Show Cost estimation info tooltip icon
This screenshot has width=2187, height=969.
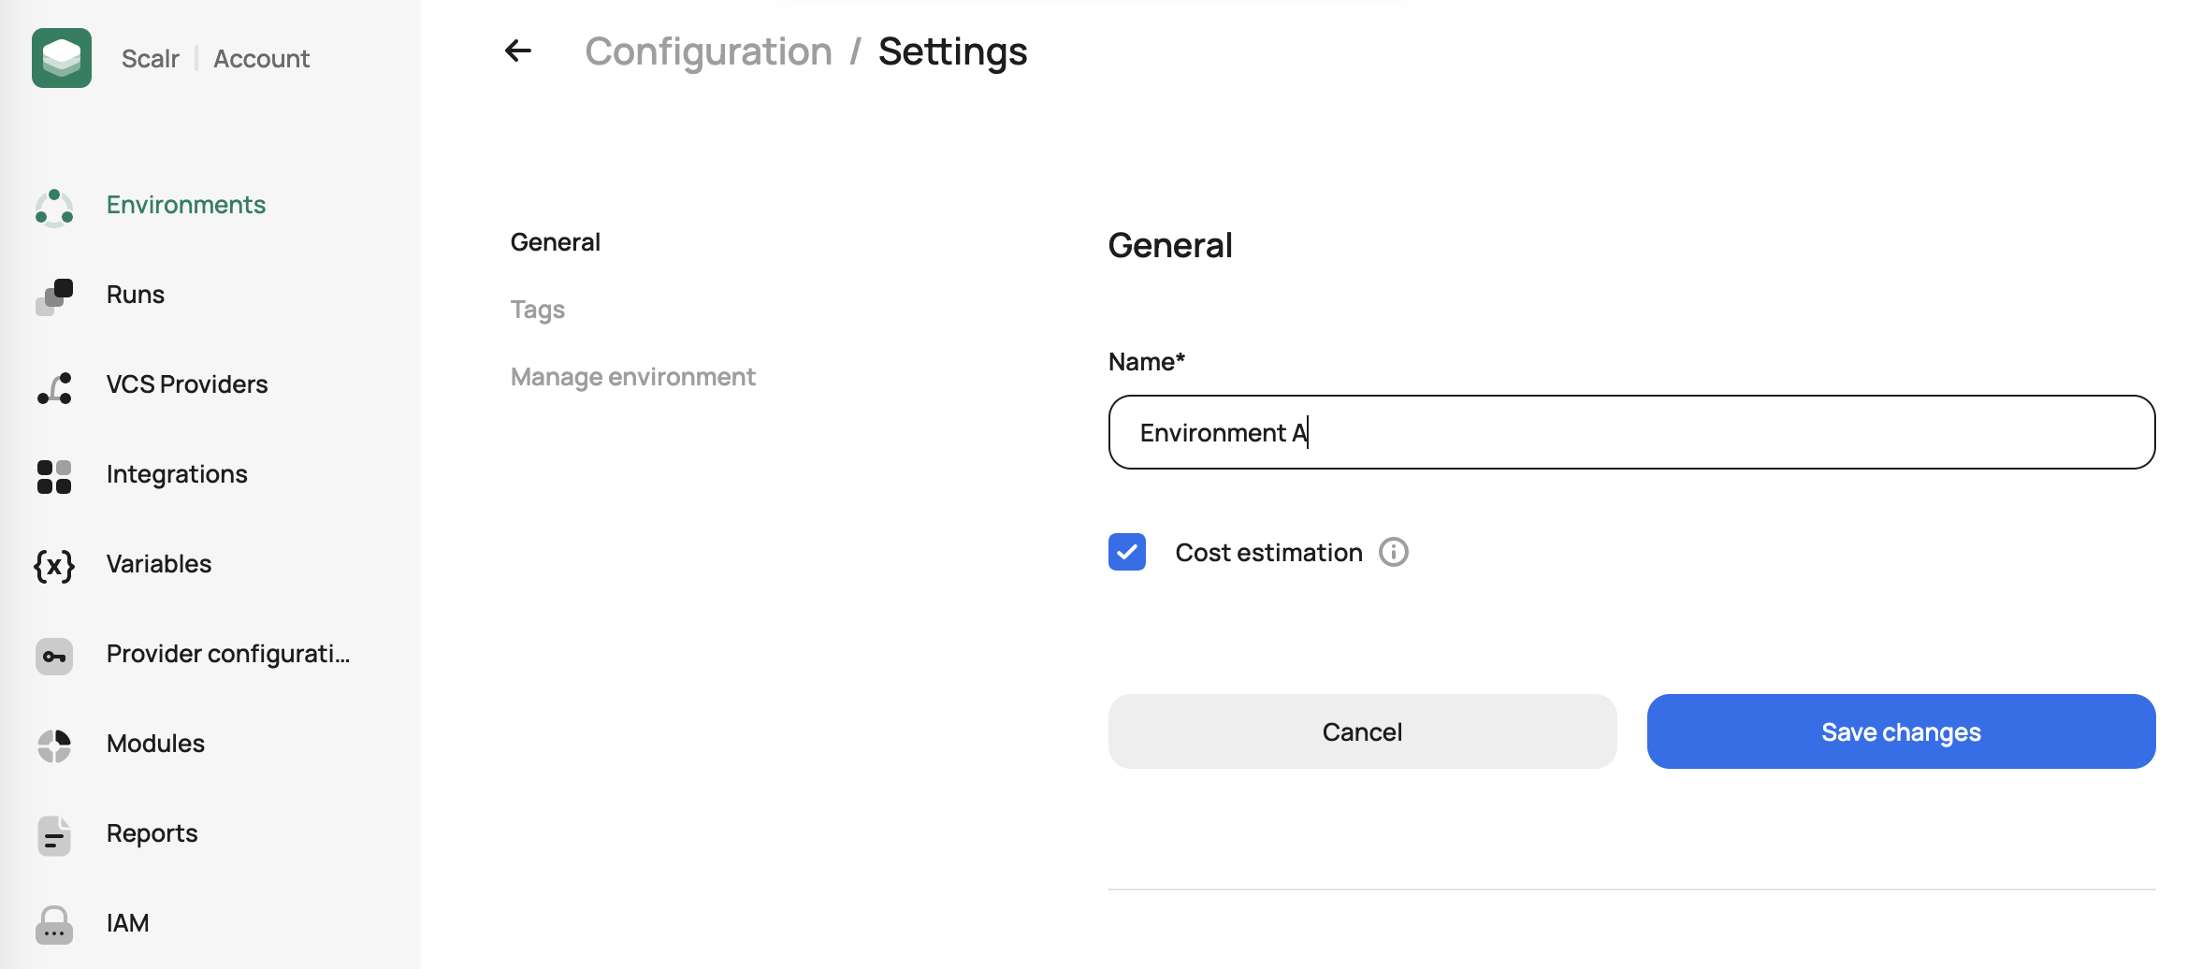1393,553
